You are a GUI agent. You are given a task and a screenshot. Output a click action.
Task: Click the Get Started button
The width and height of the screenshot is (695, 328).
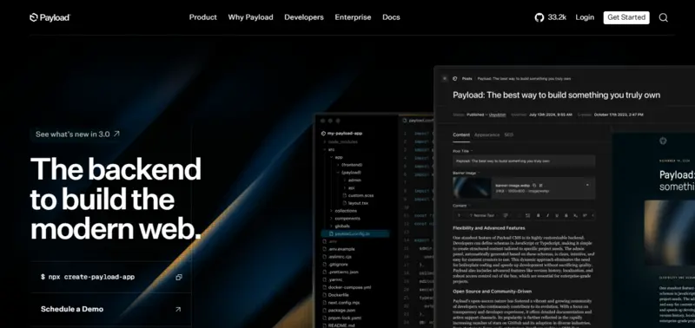click(x=626, y=17)
